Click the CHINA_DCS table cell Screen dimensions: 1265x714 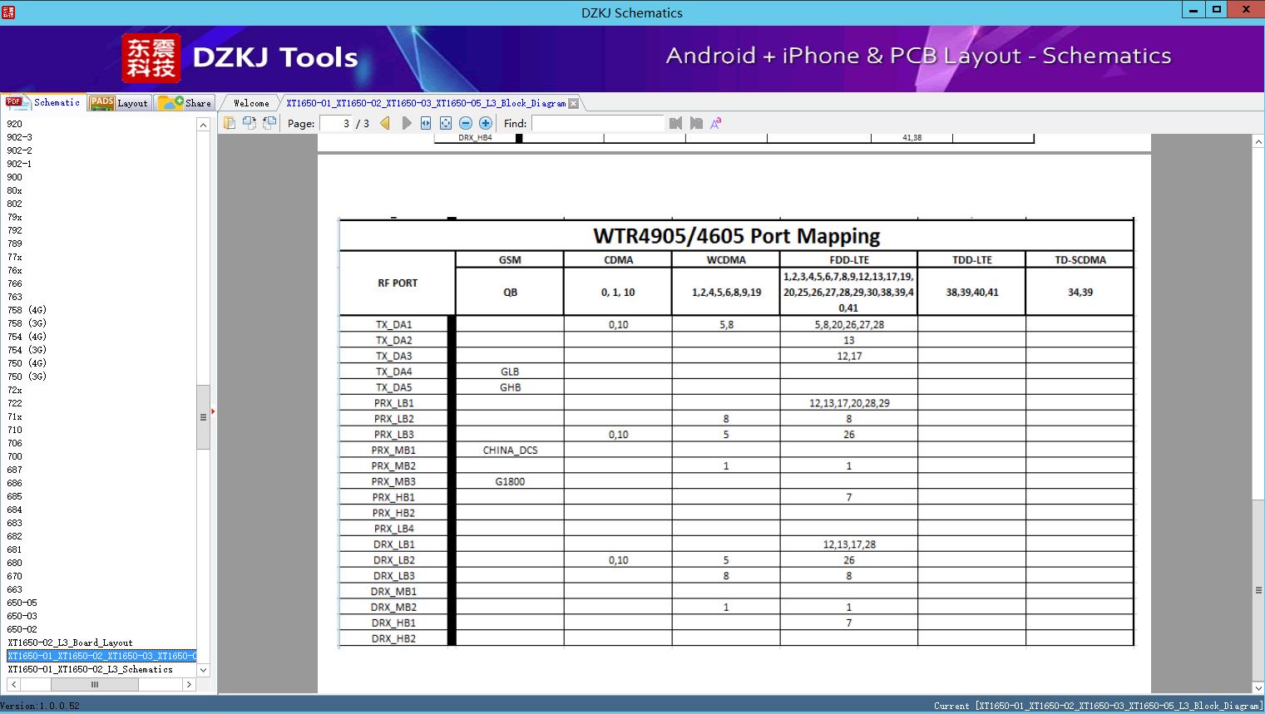coord(510,451)
